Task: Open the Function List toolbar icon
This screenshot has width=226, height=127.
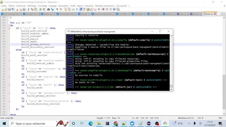Action: tap(91, 10)
